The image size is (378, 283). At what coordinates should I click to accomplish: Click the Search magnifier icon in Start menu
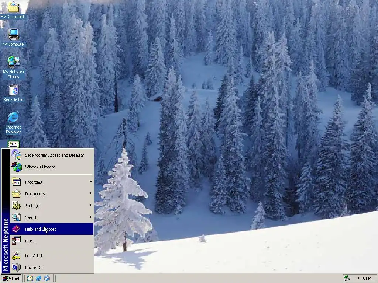[16, 217]
